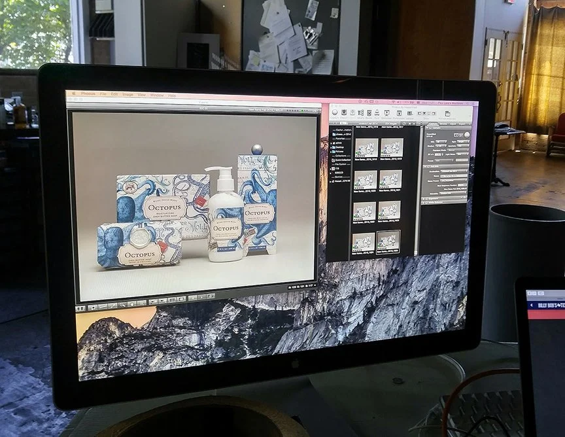The height and width of the screenshot is (437, 565).
Task: Click back arrow on the laptop's browser
Action: 532,305
